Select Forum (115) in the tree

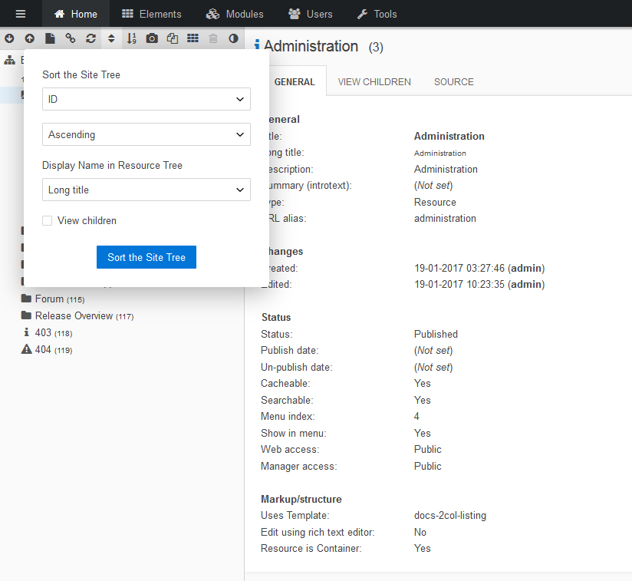point(60,299)
